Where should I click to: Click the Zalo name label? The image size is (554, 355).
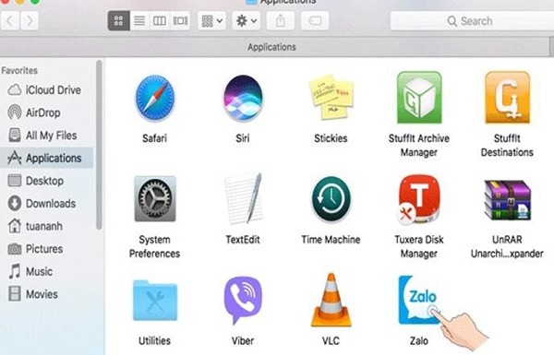click(x=419, y=340)
